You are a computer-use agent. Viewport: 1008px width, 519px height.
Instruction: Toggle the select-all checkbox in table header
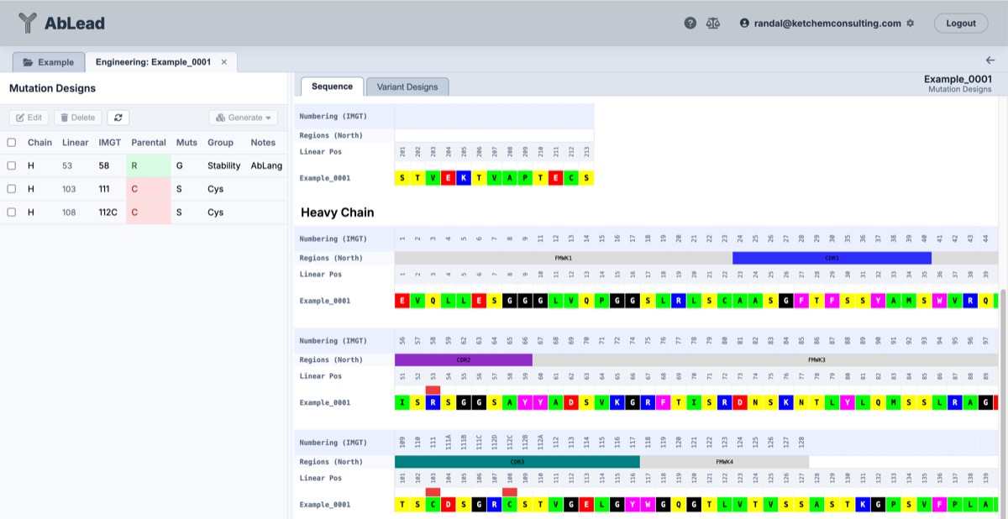(12, 143)
